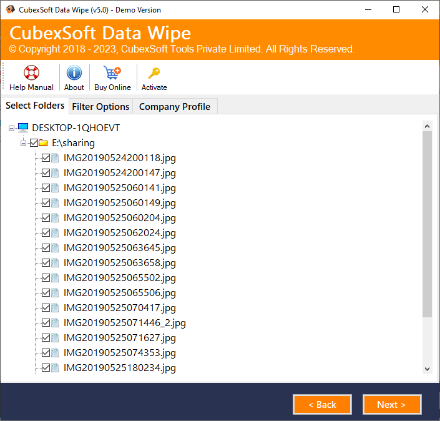Click the E:\sharing folder icon
The height and width of the screenshot is (421, 440).
43,143
